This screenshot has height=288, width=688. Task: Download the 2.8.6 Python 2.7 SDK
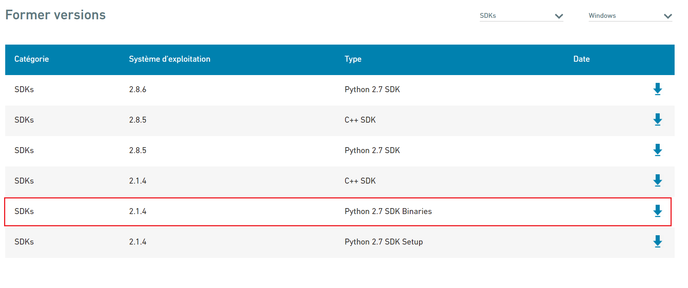[658, 89]
